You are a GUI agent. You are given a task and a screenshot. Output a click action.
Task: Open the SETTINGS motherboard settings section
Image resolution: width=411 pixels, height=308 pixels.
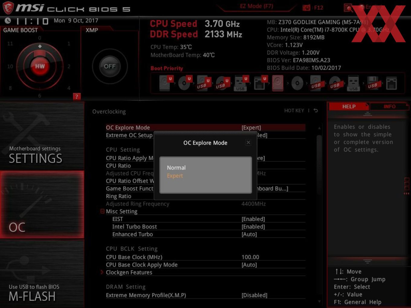pos(42,136)
